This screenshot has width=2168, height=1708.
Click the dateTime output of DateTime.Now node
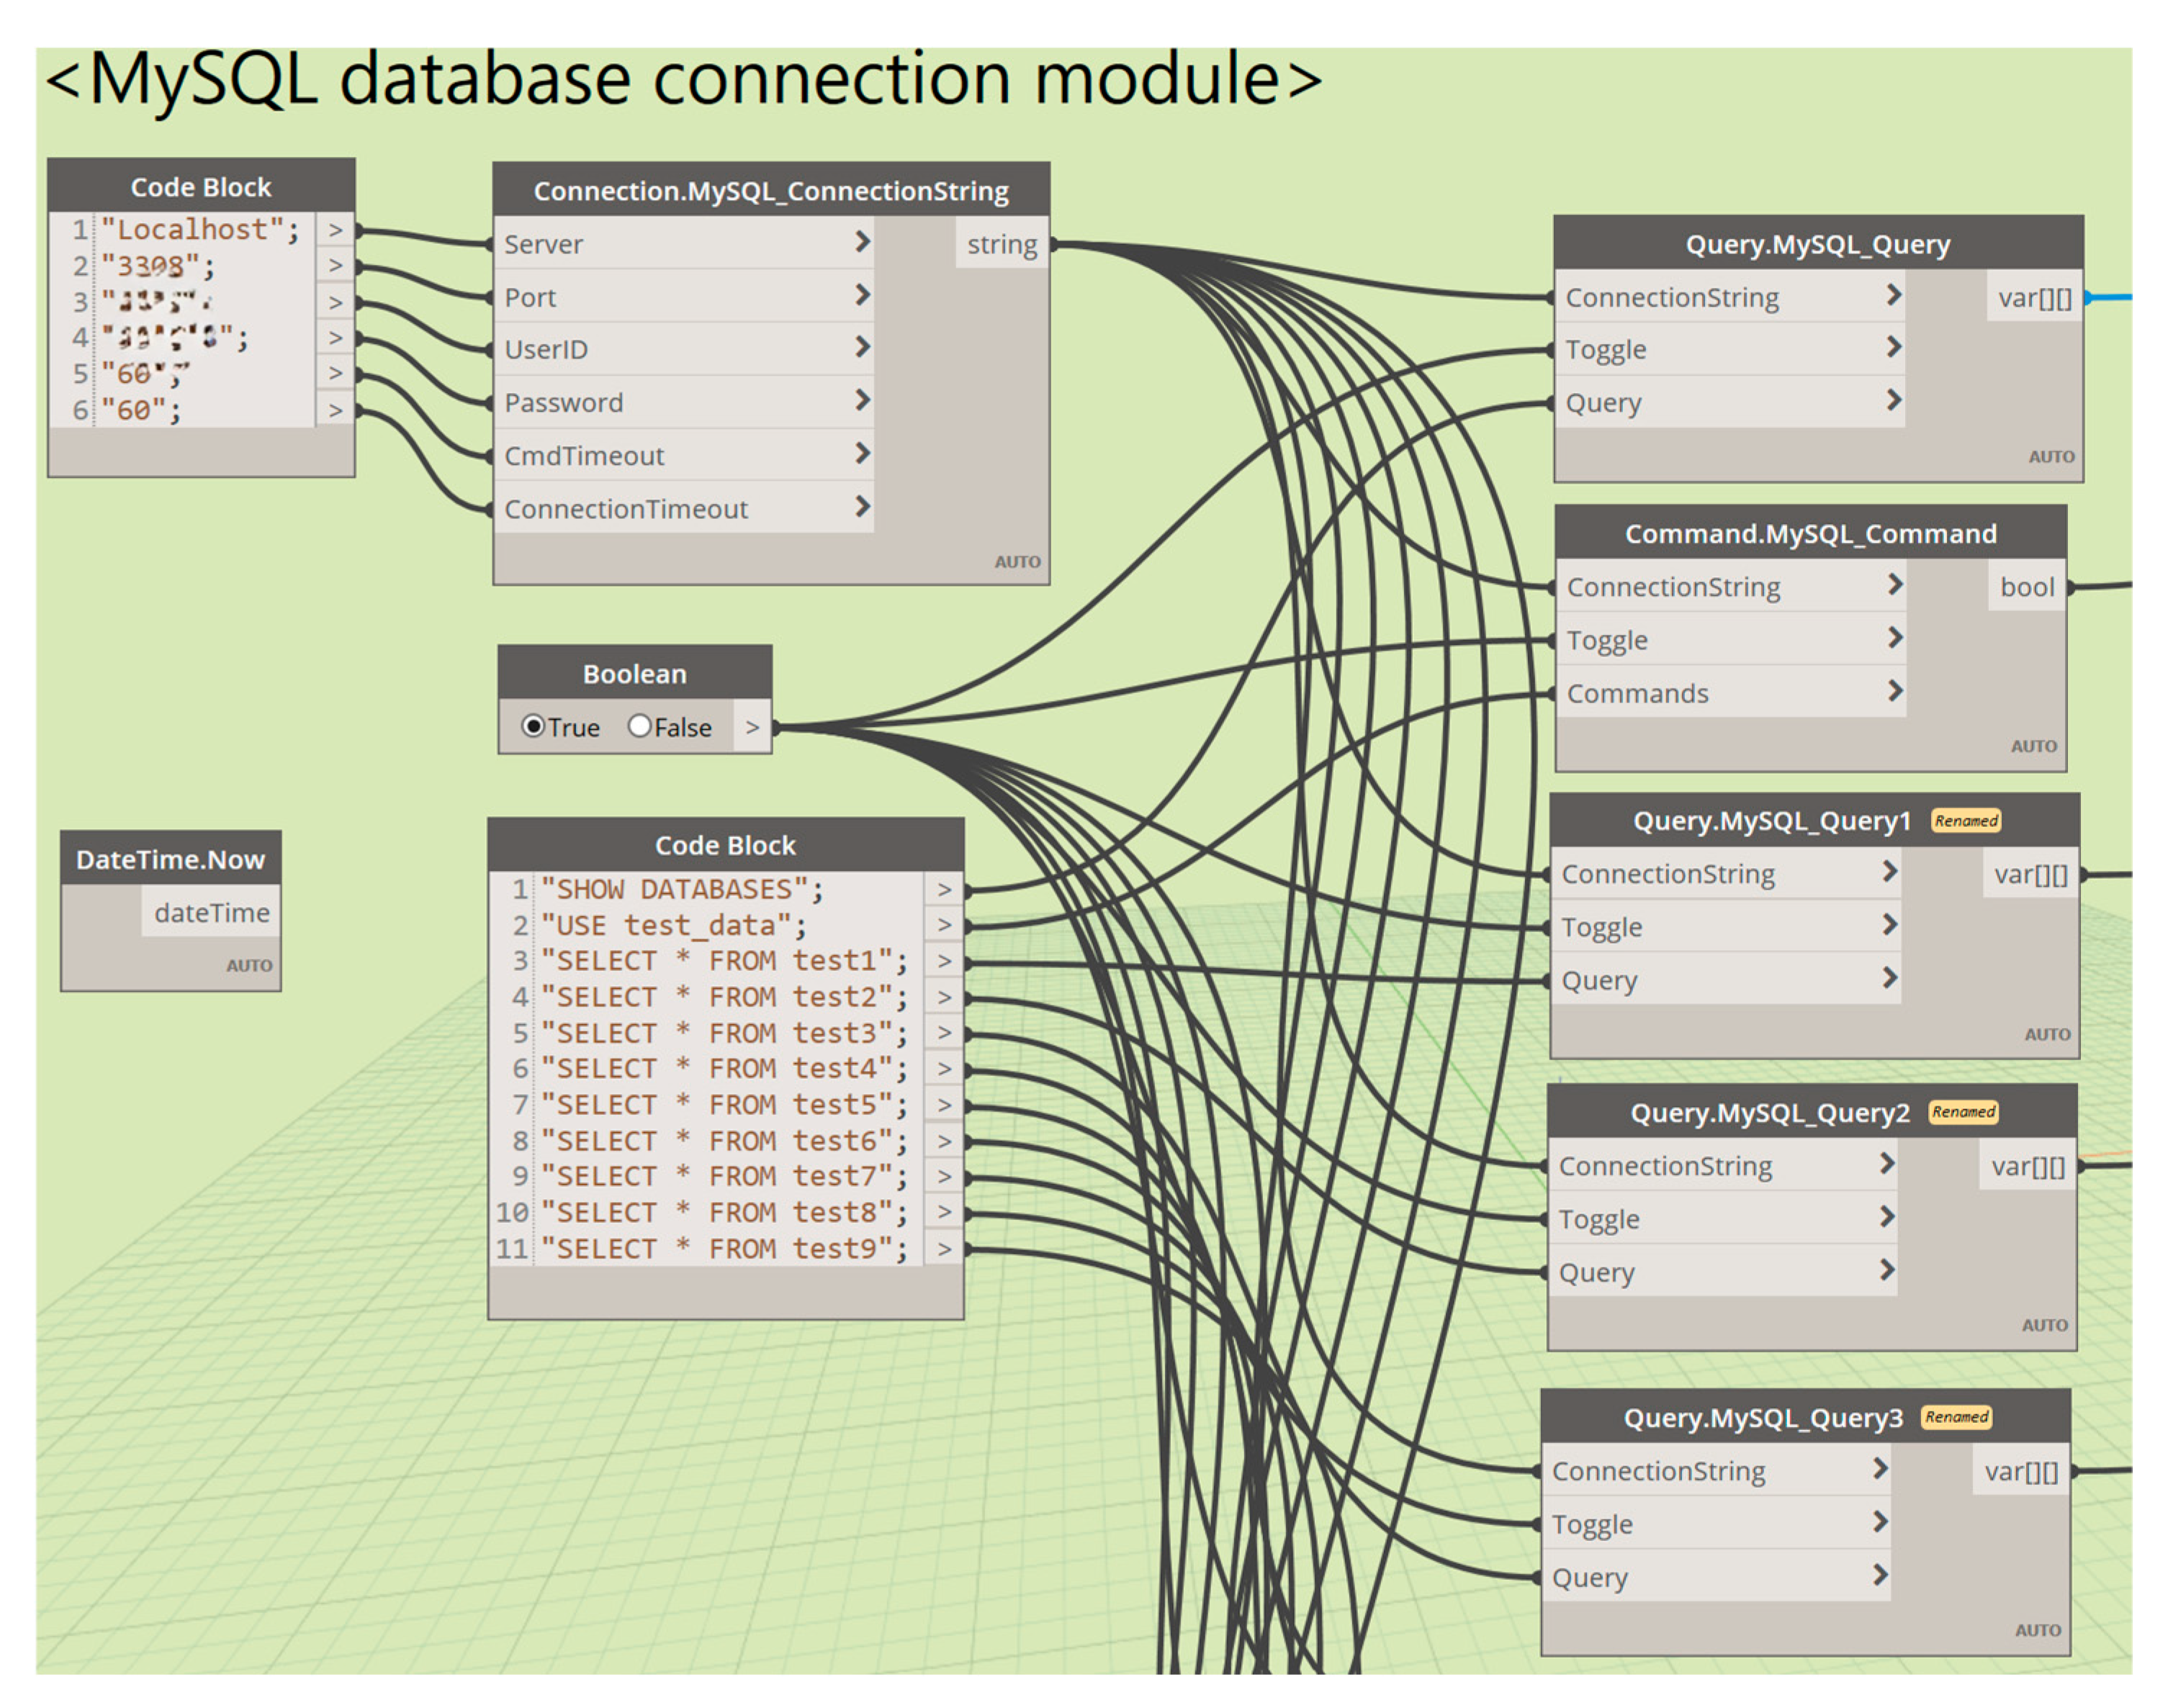coord(211,913)
